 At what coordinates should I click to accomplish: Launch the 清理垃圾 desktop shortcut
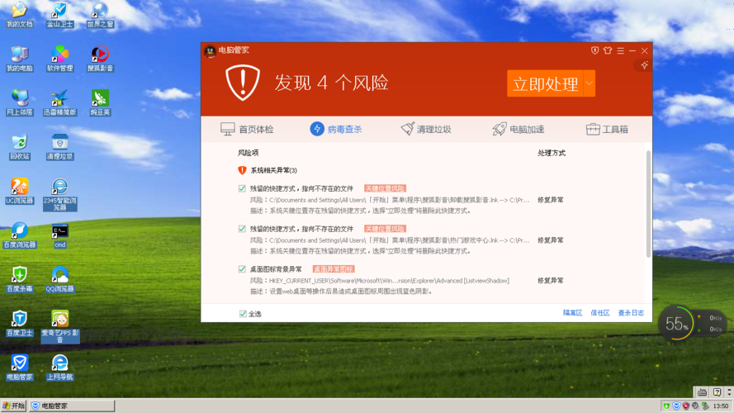click(60, 147)
